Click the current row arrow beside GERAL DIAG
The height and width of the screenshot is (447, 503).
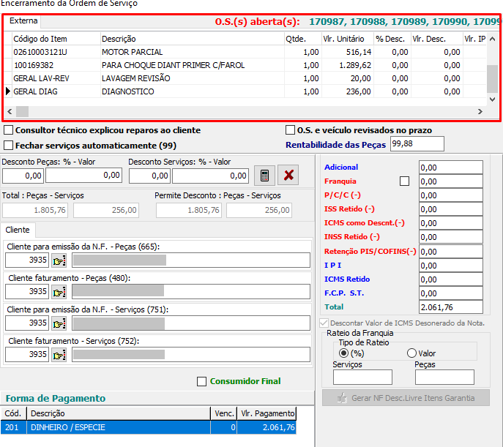click(8, 92)
